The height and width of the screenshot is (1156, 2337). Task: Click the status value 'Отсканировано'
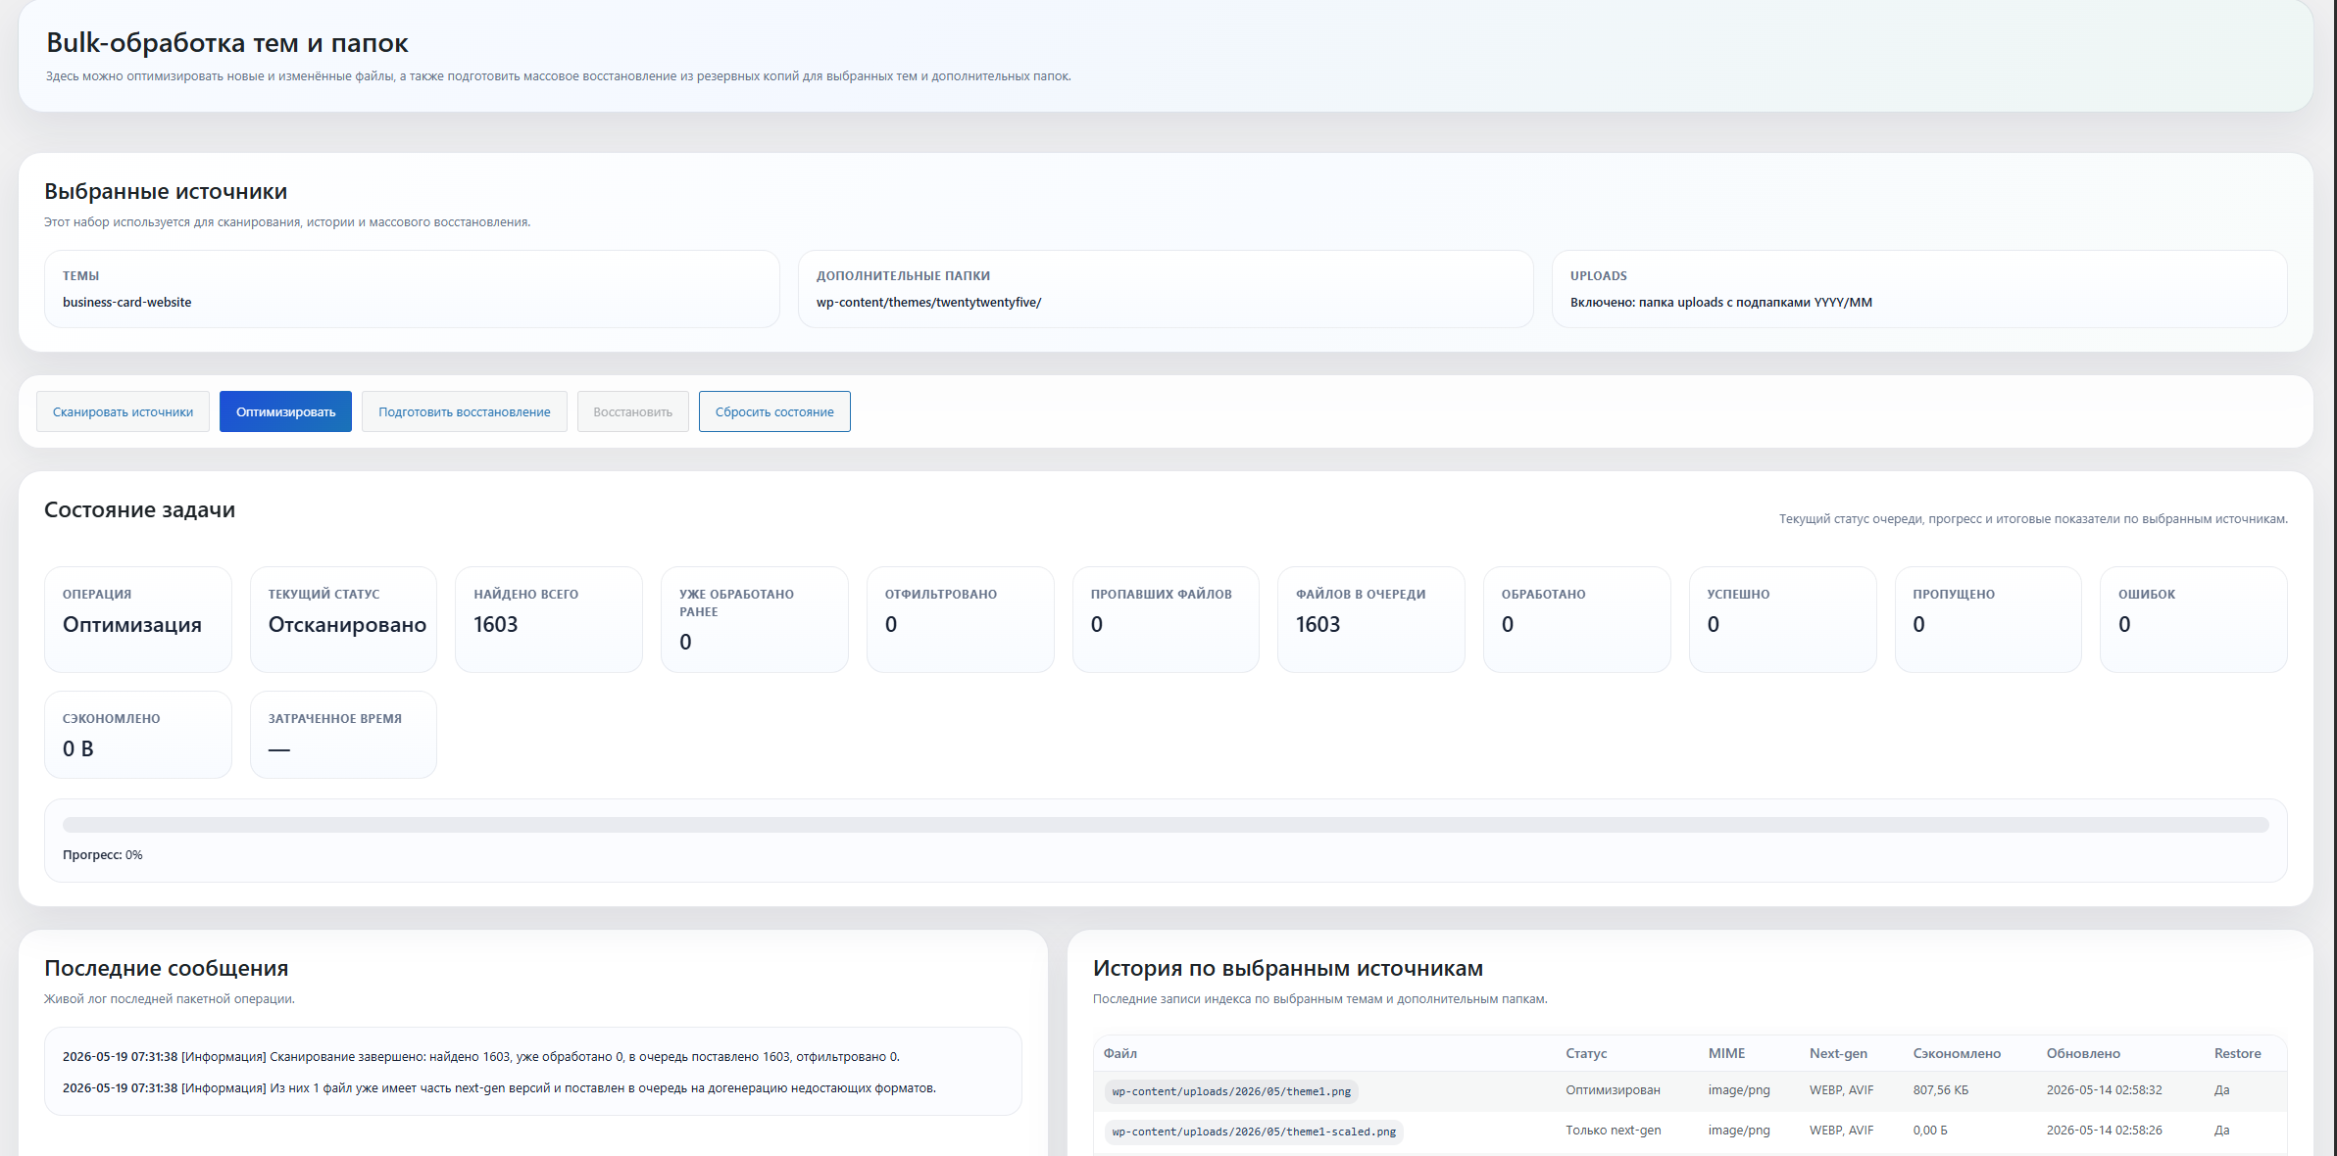[347, 624]
